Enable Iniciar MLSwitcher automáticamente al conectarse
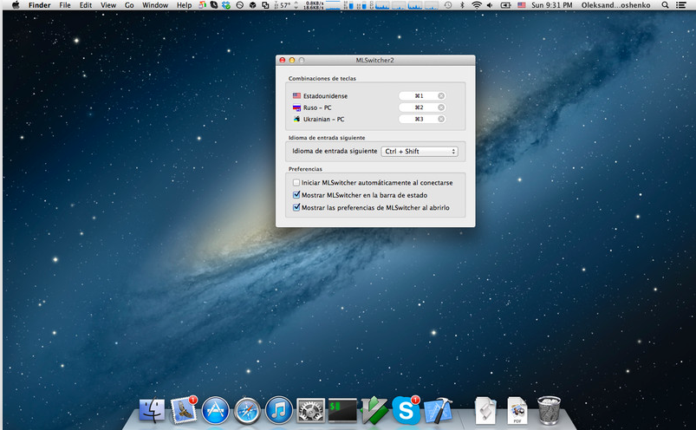The image size is (696, 430). click(x=296, y=182)
